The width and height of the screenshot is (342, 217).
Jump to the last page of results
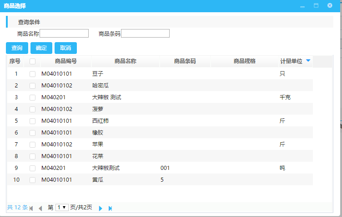[x=111, y=208]
